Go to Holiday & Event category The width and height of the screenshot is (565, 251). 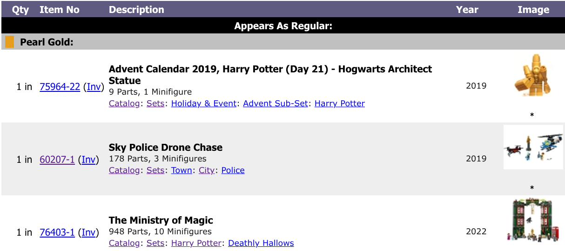(x=204, y=103)
